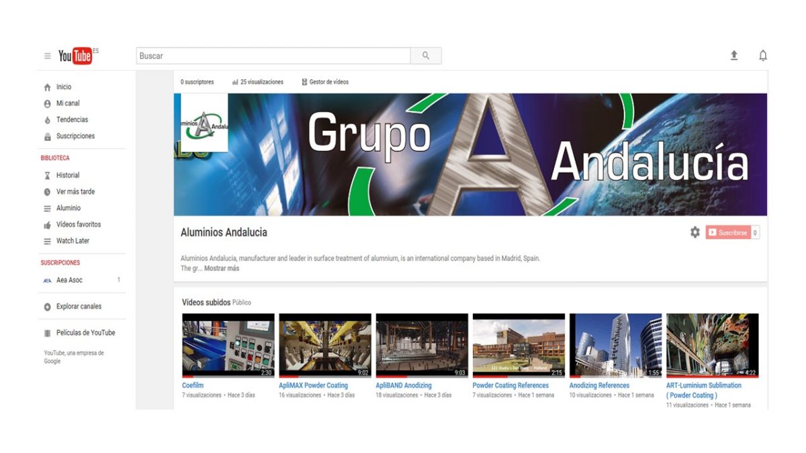Open the Vídeos subidos section heading

tap(206, 303)
